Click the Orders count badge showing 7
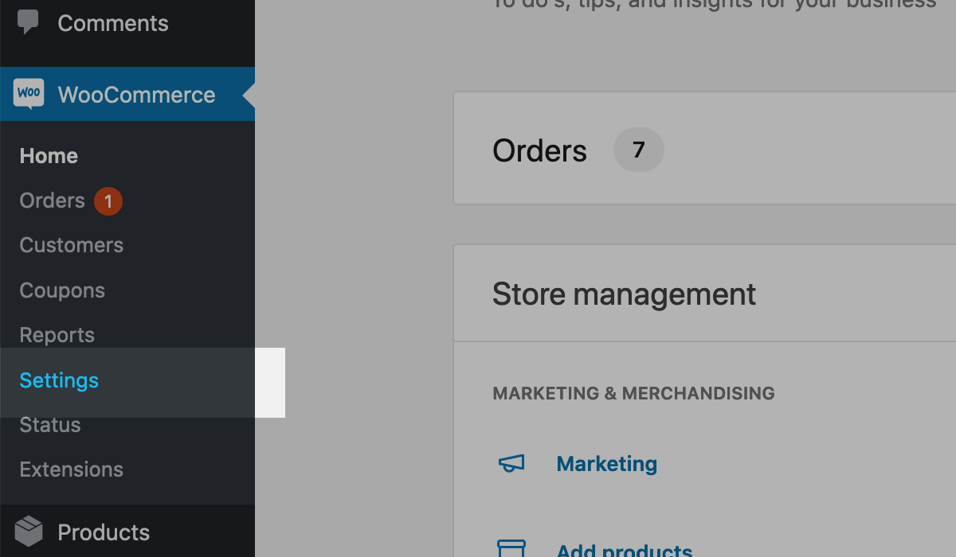Image resolution: width=956 pixels, height=557 pixels. point(638,150)
